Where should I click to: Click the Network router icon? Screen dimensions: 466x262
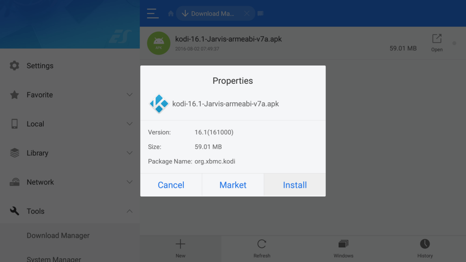click(x=15, y=182)
